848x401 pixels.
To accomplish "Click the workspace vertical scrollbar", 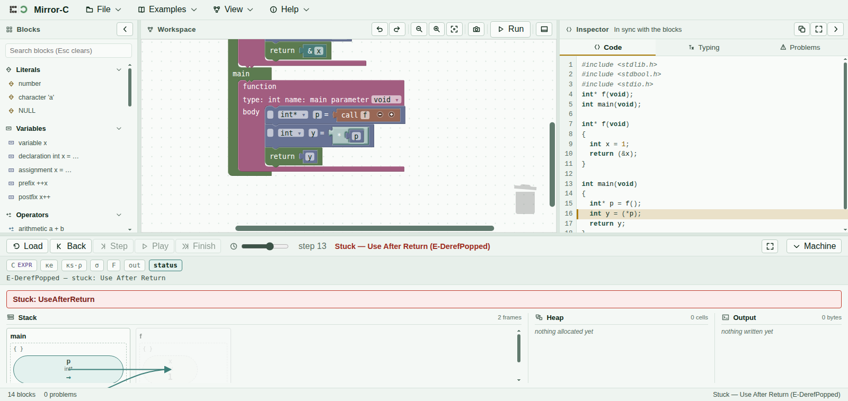I will (x=552, y=164).
